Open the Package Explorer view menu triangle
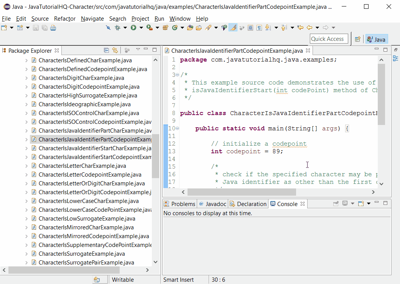Screen dimensions: 400x284 click(x=138, y=50)
